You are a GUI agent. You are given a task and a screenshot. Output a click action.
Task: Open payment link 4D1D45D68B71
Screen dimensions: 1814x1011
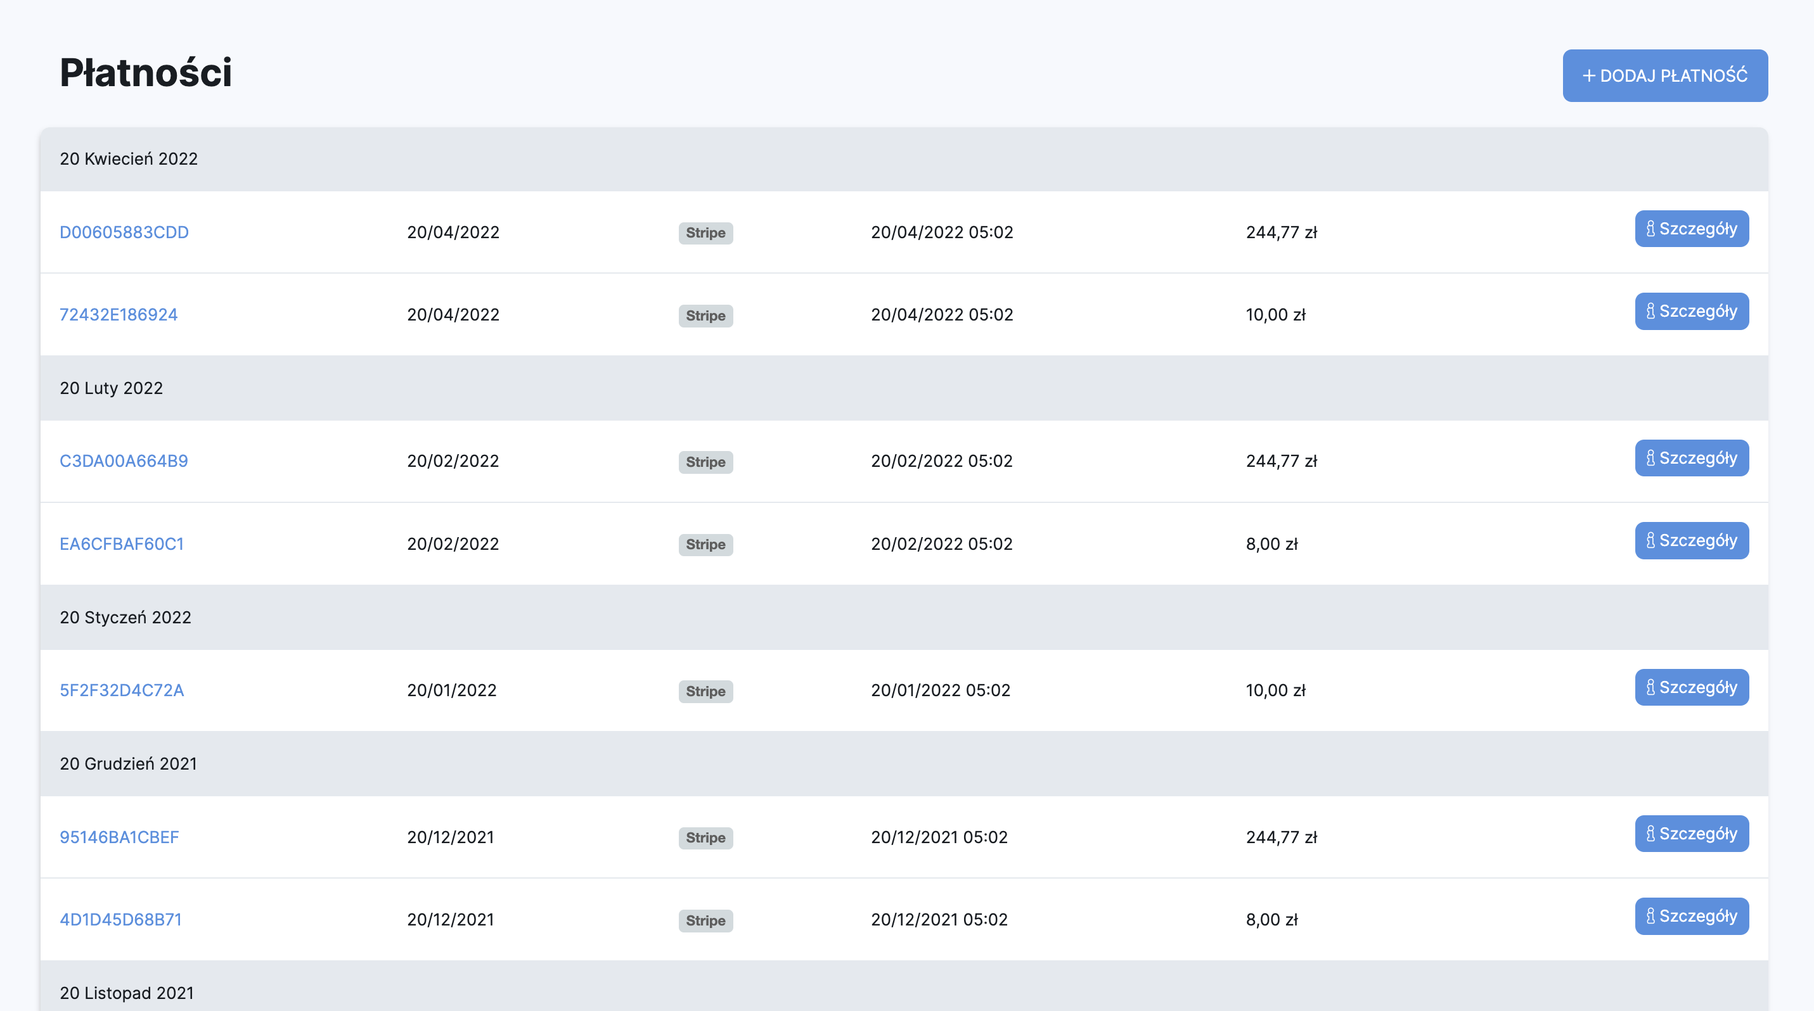coord(120,920)
